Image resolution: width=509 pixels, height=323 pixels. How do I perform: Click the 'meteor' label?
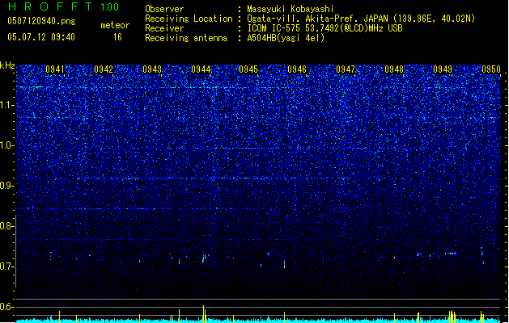(x=115, y=25)
